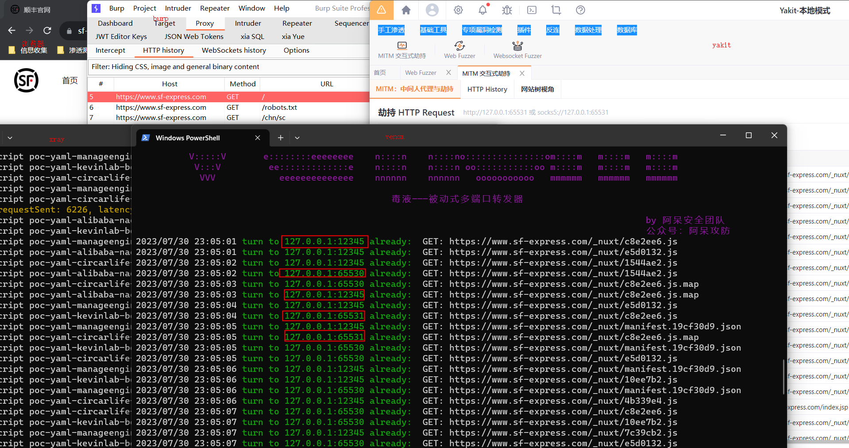Open the Window menu in Burp Suite
This screenshot has width=849, height=448.
coord(252,8)
